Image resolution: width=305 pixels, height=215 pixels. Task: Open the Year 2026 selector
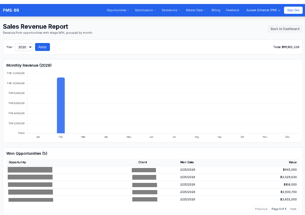coord(24,47)
